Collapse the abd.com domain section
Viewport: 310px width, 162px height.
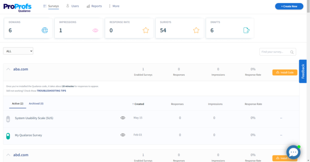pyautogui.click(x=8, y=155)
